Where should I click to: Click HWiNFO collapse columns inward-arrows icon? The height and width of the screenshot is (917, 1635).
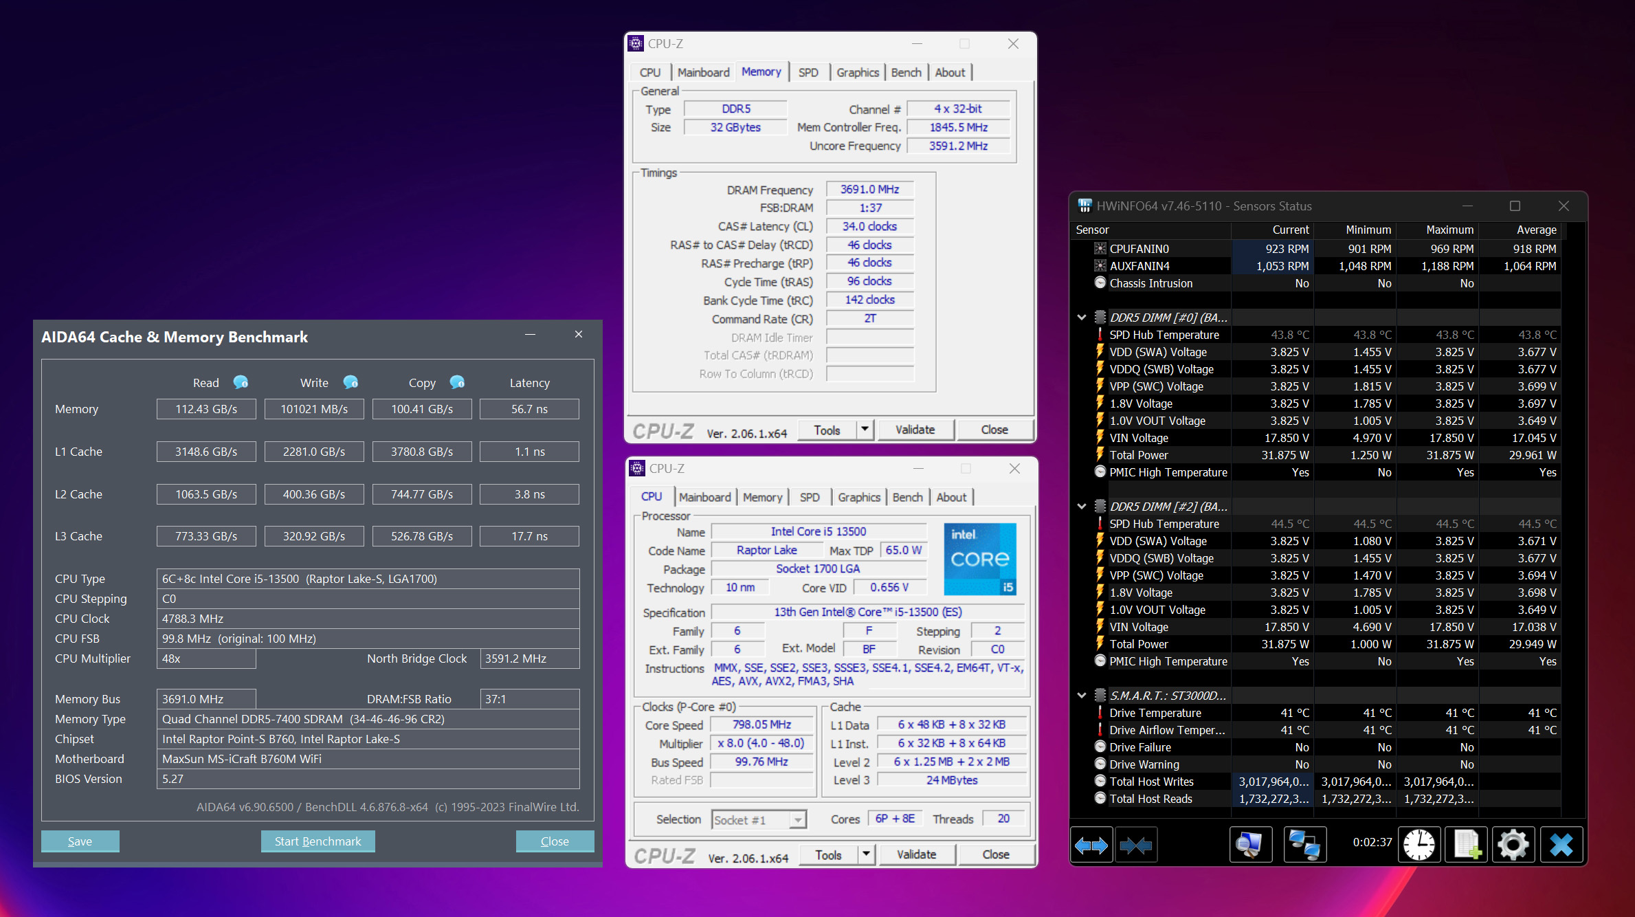[x=1136, y=845]
